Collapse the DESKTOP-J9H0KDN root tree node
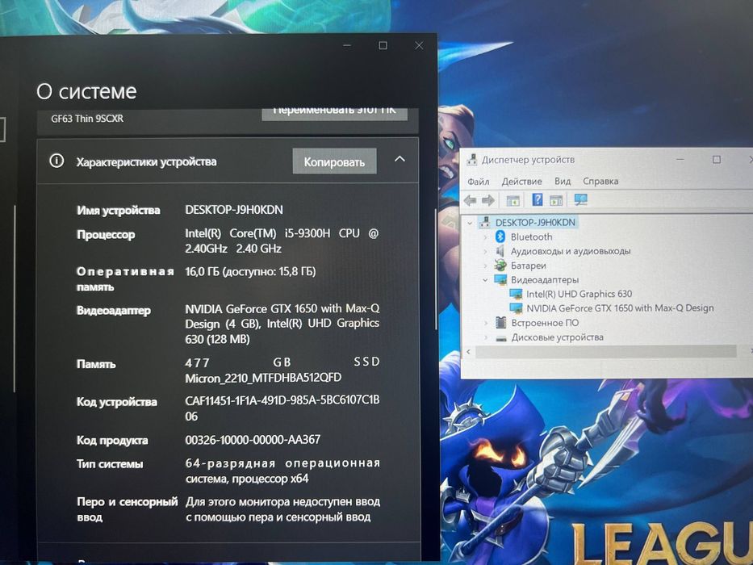The height and width of the screenshot is (565, 753). pos(470,223)
